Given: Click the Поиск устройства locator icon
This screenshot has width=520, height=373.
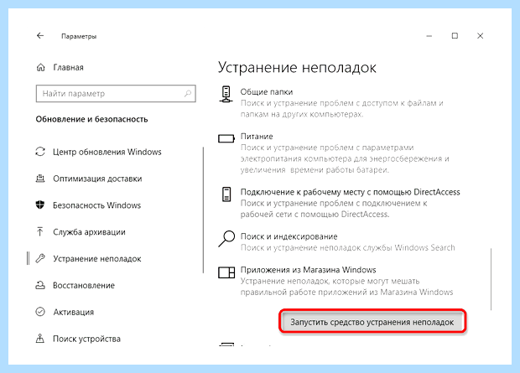Looking at the screenshot, I should pos(40,339).
